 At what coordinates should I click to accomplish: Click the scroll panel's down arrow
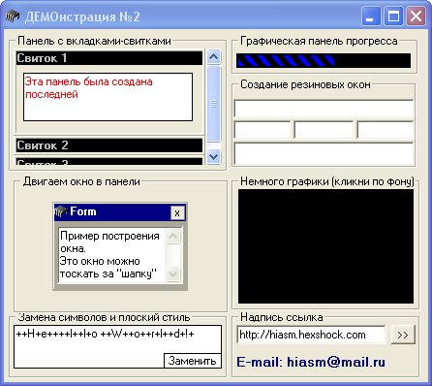point(213,157)
